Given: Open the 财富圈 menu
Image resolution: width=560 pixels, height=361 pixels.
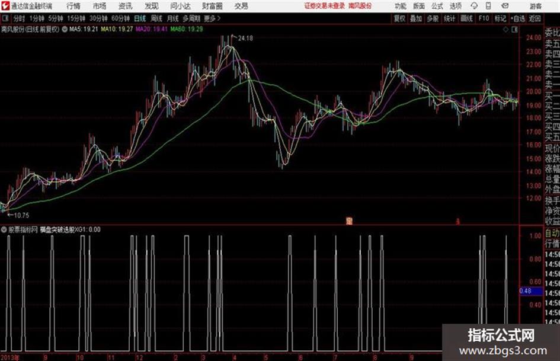Looking at the screenshot, I should click(x=212, y=6).
